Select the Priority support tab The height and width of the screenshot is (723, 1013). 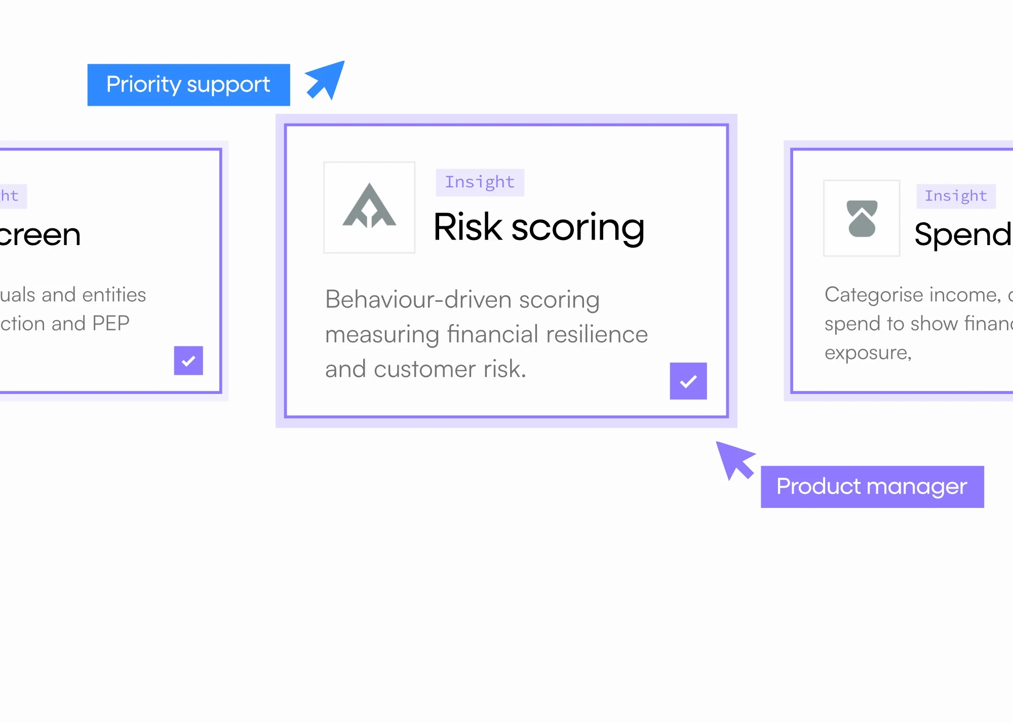tap(188, 85)
